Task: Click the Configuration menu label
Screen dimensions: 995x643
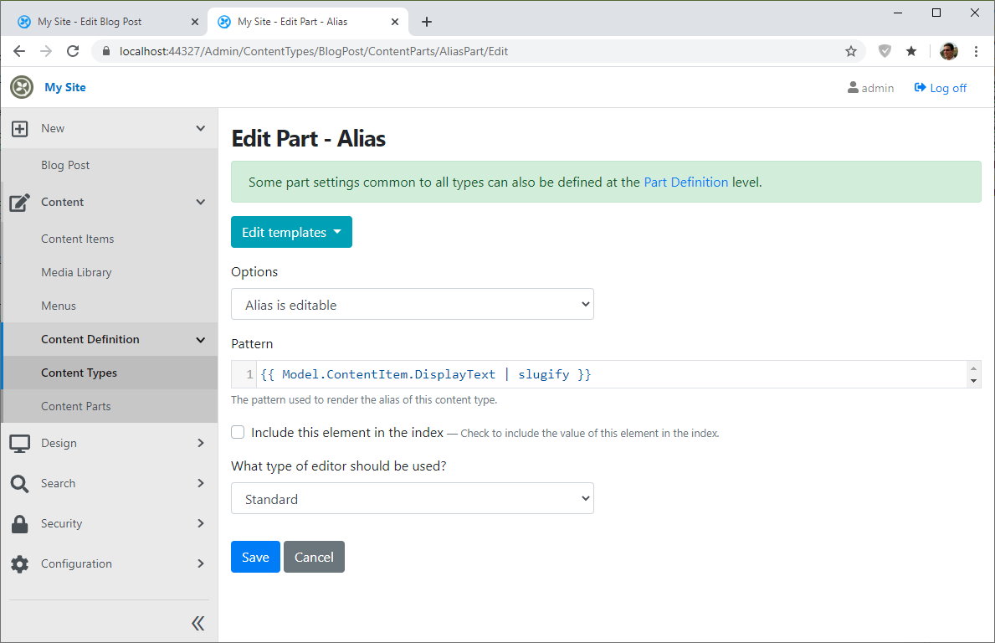Action: pos(76,563)
